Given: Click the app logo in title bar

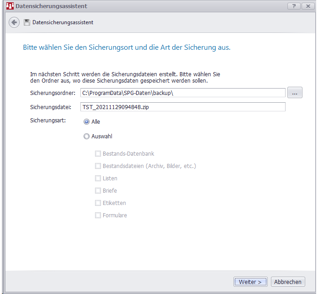Looking at the screenshot, I should [x=9, y=6].
